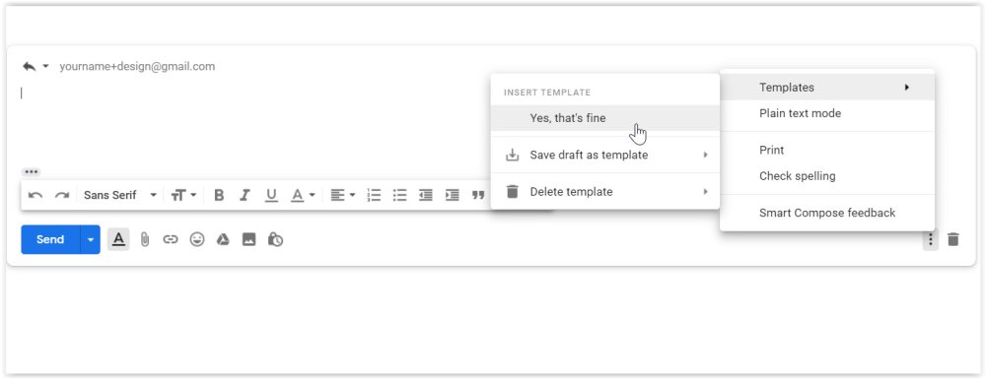Expand the Send options arrow
This screenshot has height=379, width=986.
(x=91, y=239)
